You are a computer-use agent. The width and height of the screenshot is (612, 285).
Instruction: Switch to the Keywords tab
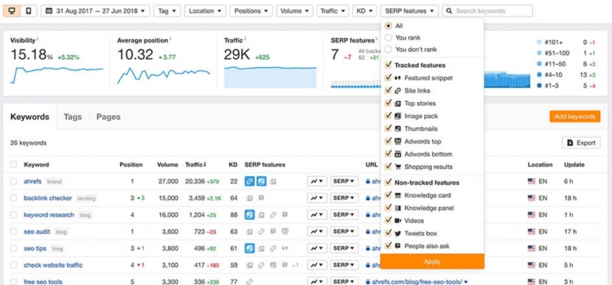[x=30, y=117]
